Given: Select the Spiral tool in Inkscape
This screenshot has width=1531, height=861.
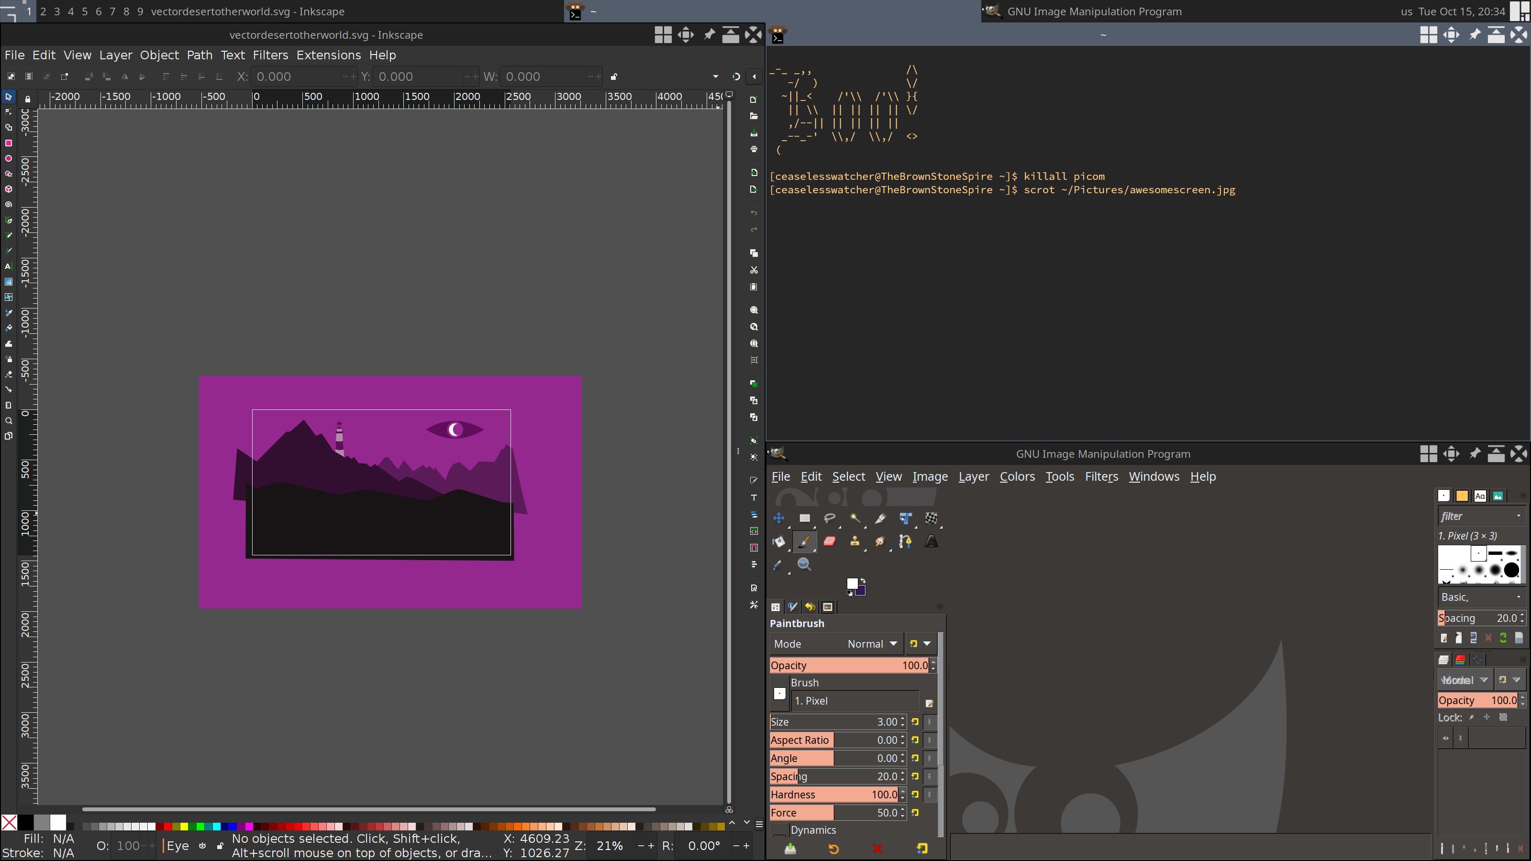Looking at the screenshot, I should pyautogui.click(x=8, y=204).
